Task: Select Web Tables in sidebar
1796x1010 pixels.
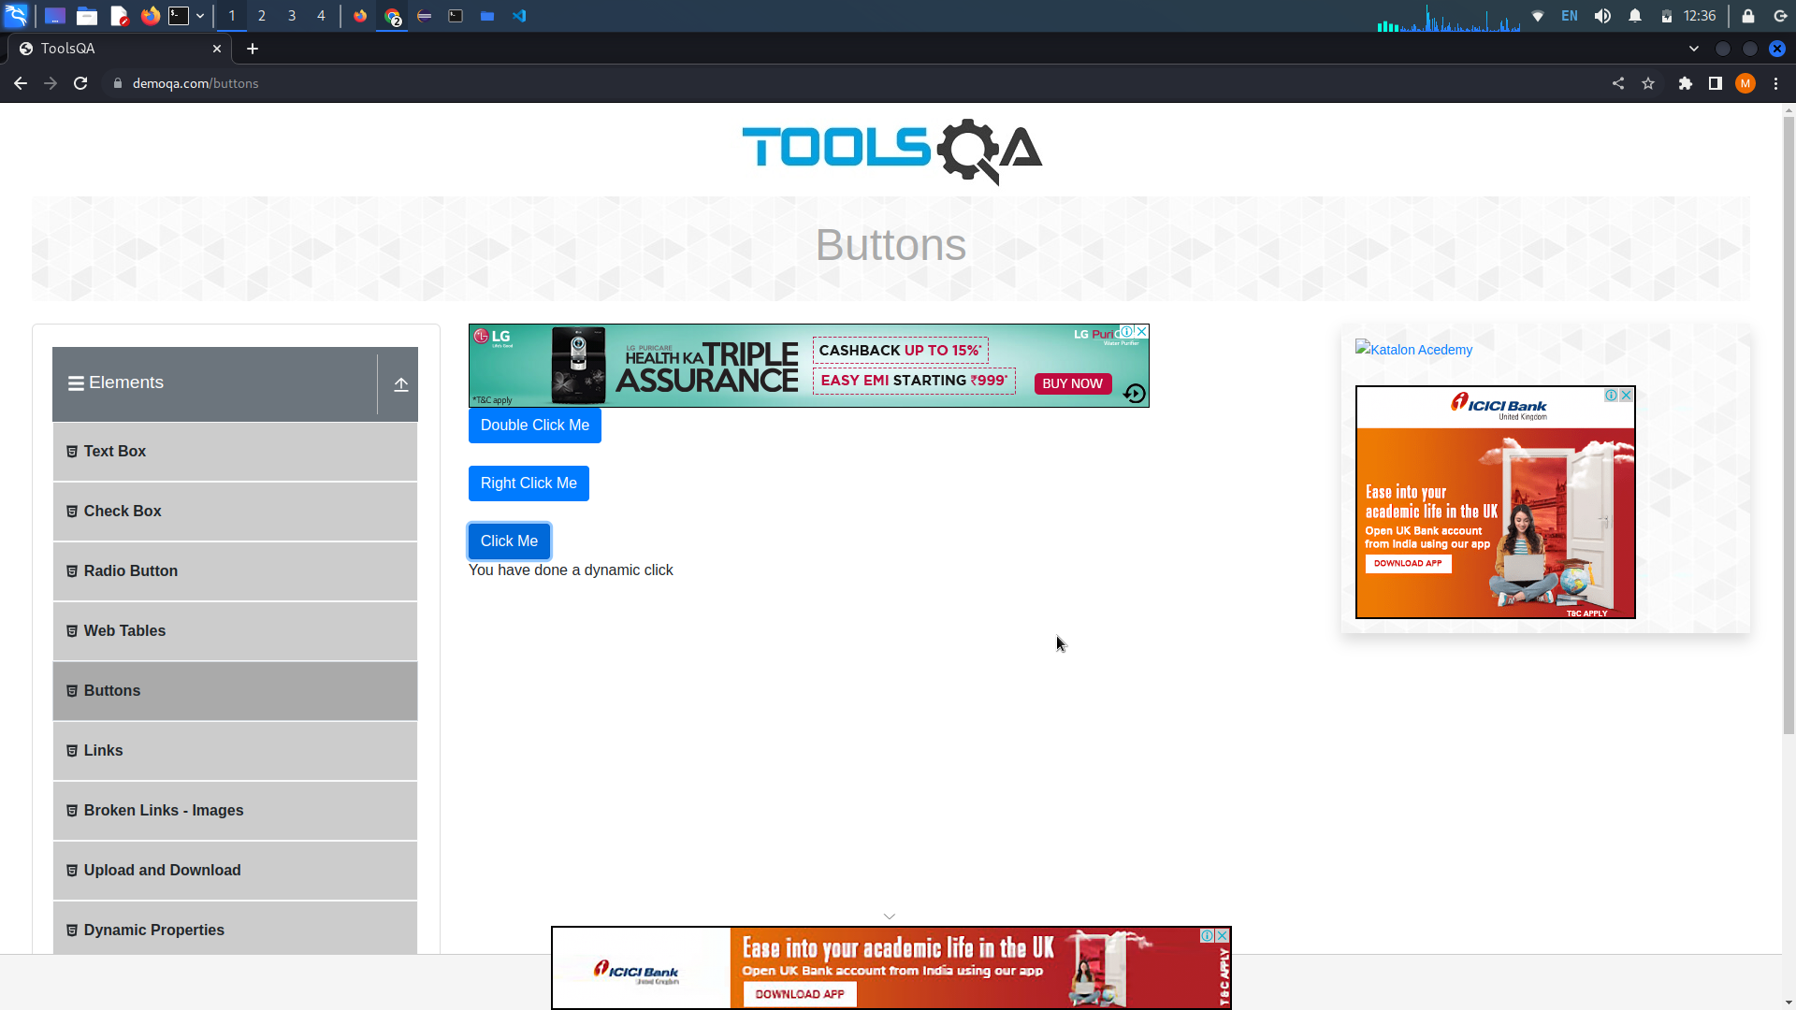Action: 124,630
